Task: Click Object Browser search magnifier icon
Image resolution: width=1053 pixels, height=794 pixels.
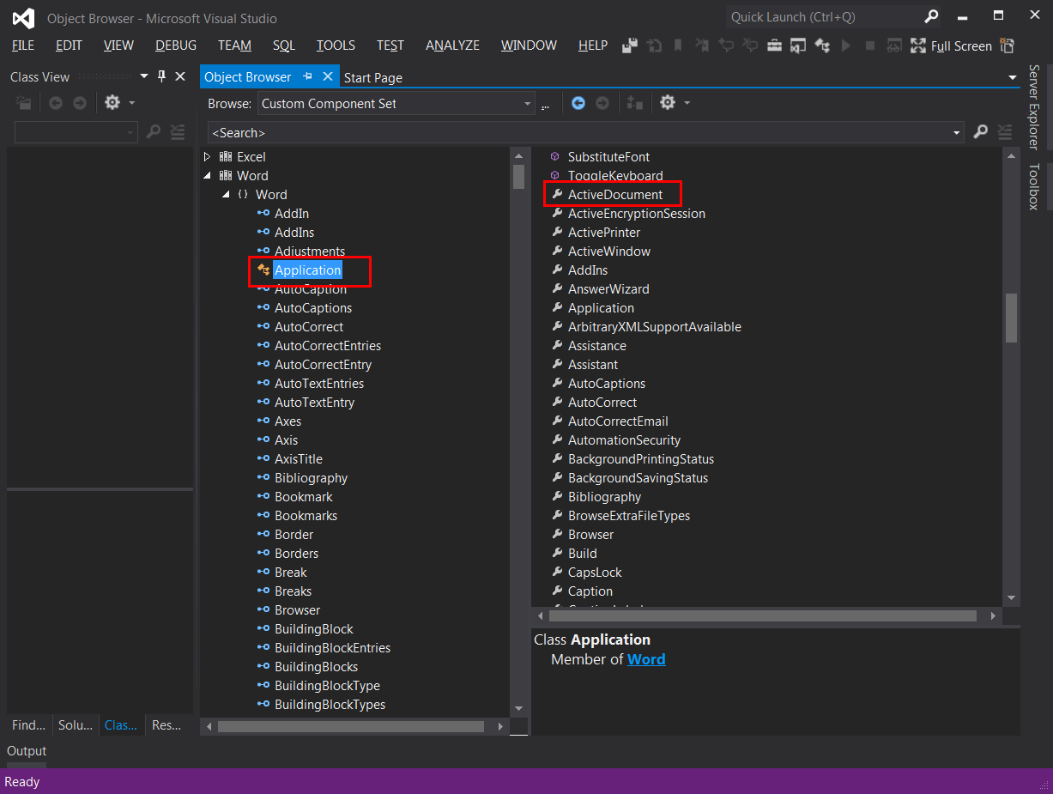Action: [981, 132]
